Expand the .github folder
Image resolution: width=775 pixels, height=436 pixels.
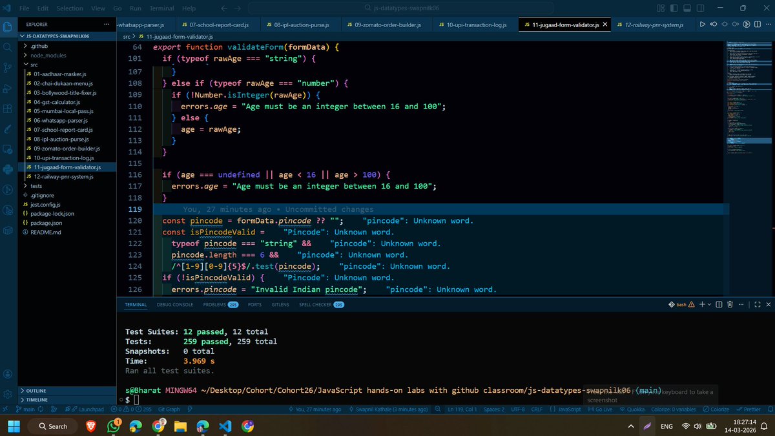click(66, 46)
